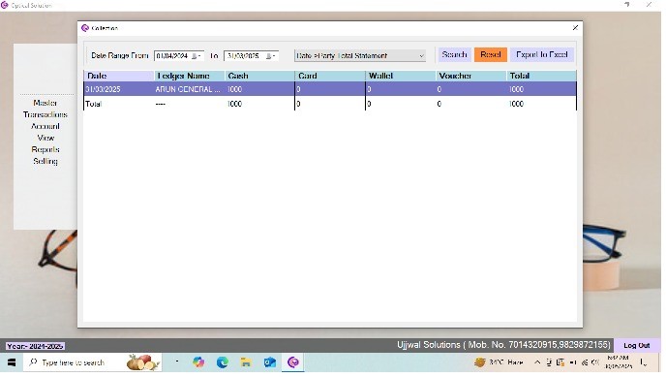Click the Total column header
The image size is (666, 377).
[x=541, y=76]
